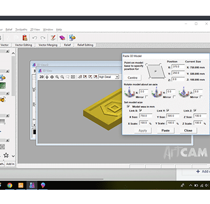
Task: Toggle Mirror checkbox for Y rotation
Action: click(x=174, y=97)
